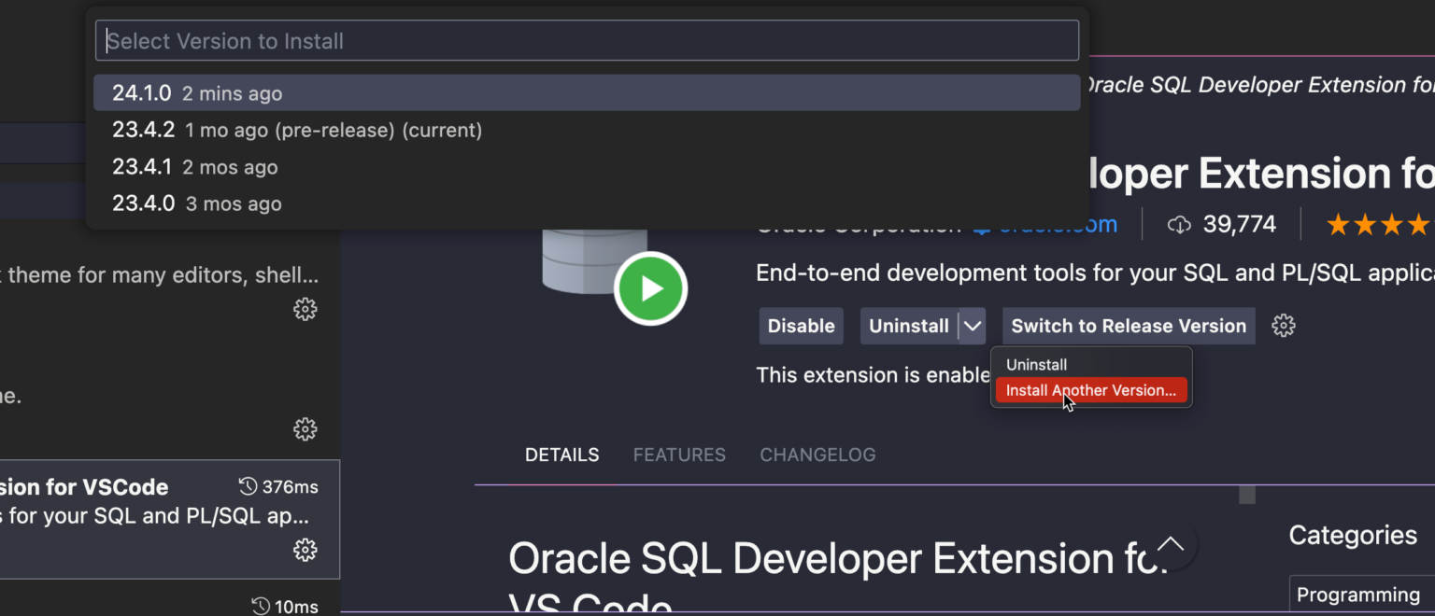
Task: Choose Install Another Version menu entry
Action: [x=1091, y=390]
